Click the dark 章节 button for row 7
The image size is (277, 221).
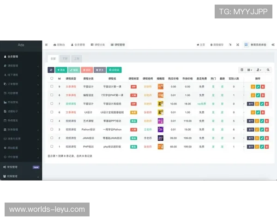click(x=251, y=104)
